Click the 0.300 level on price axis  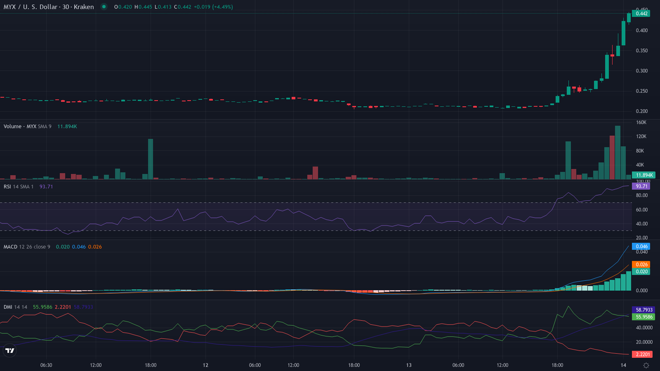tap(641, 71)
